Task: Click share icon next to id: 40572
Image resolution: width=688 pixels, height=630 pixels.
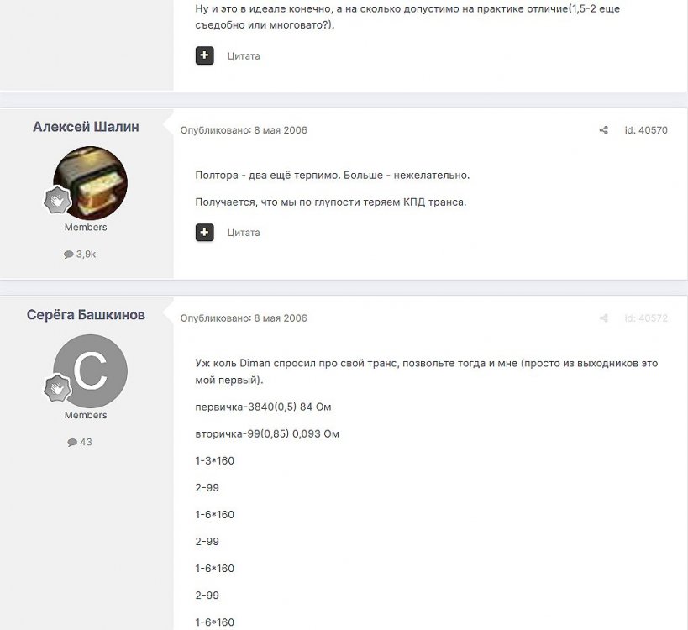Action: tap(604, 318)
